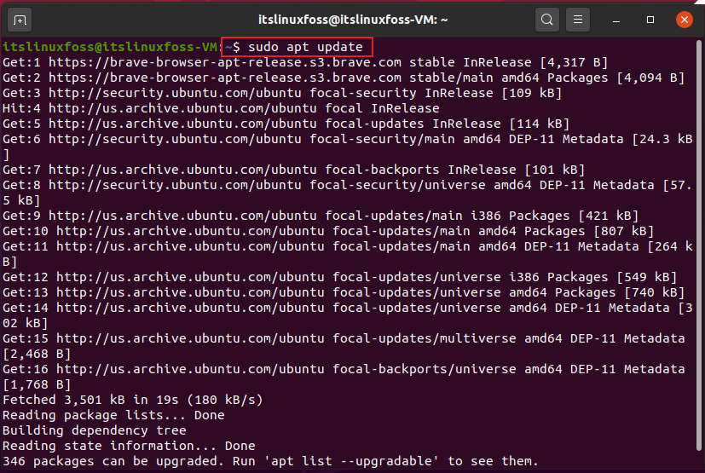
Task: Click the 'Building dependency tree' line
Action: pyautogui.click(x=95, y=430)
